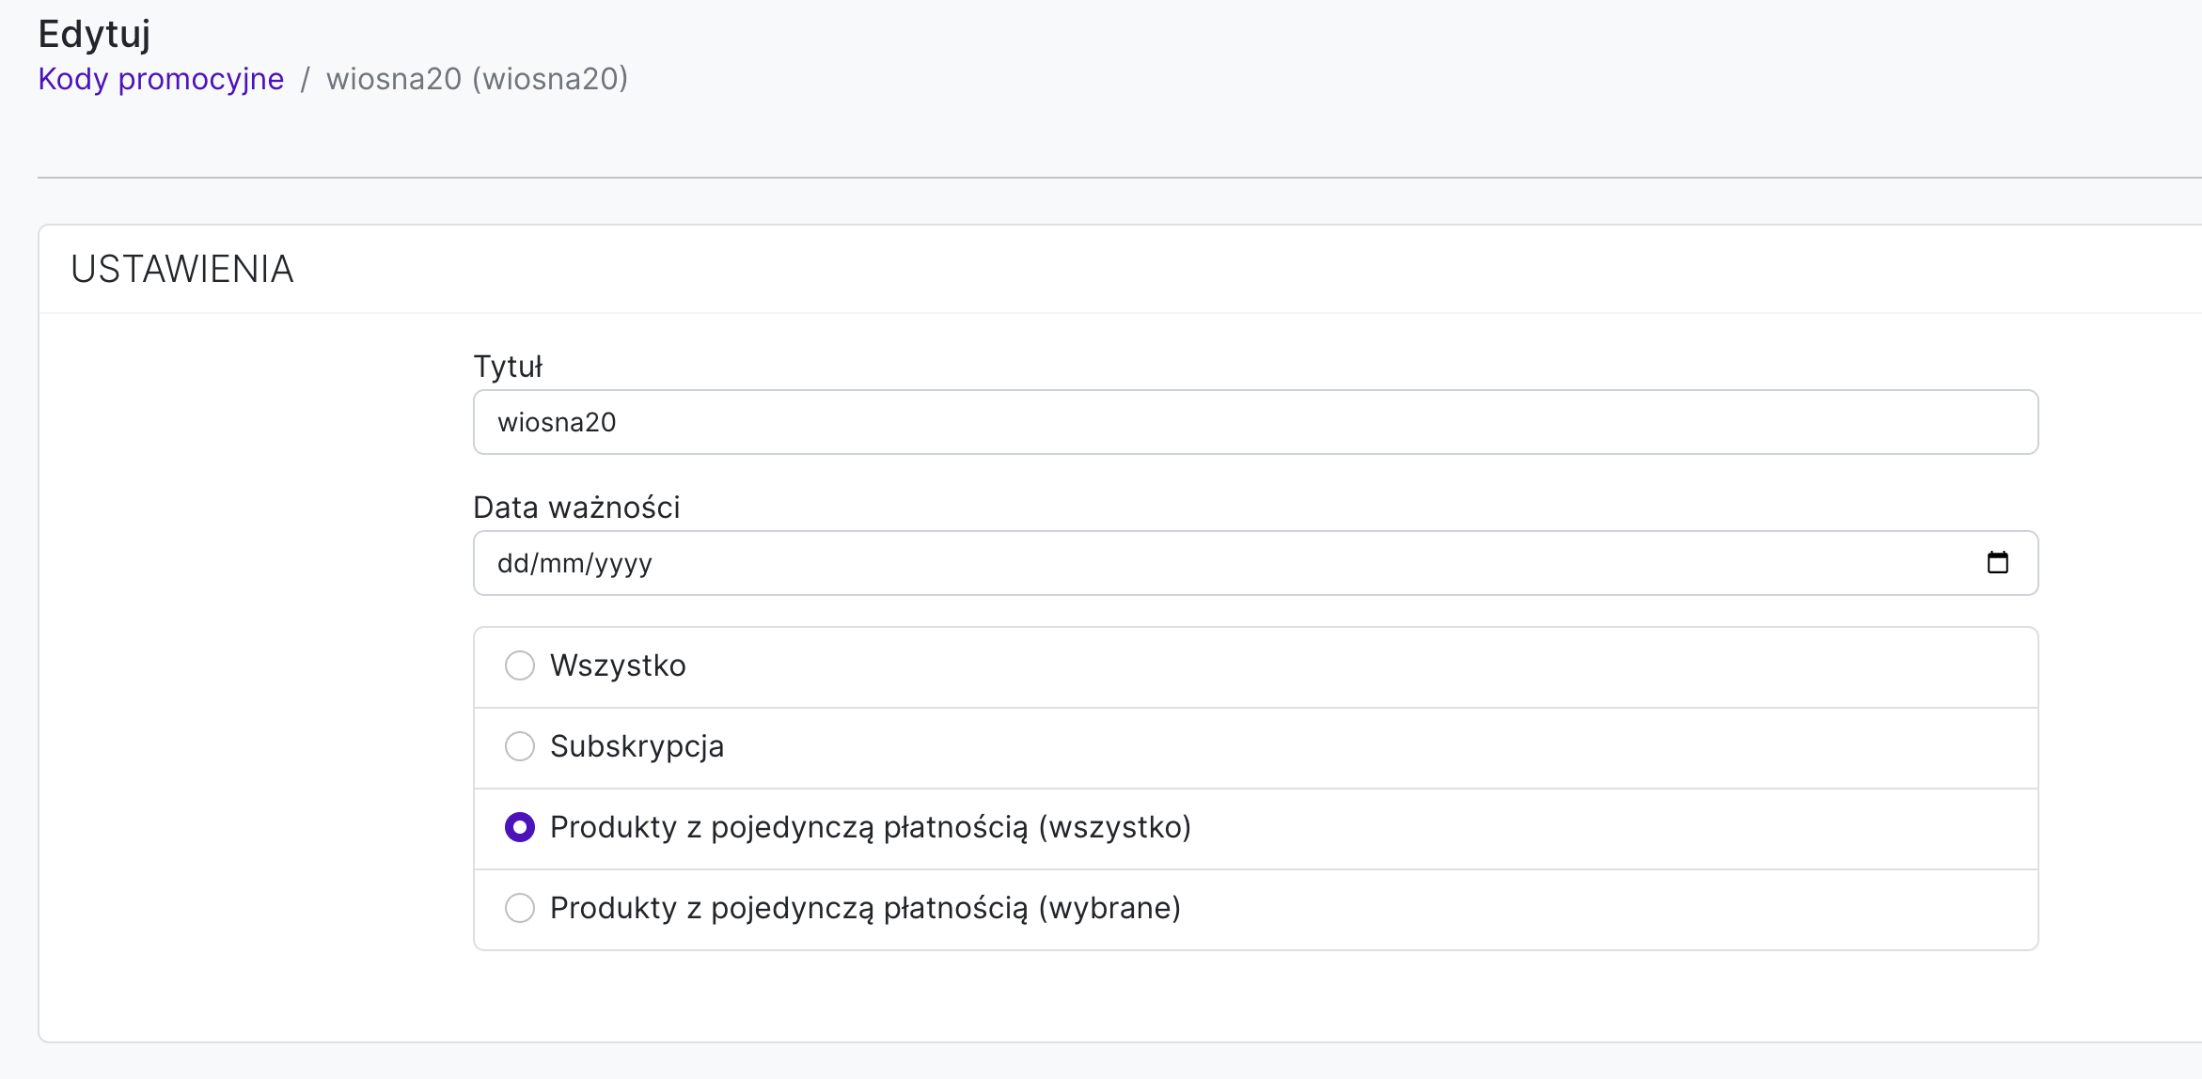Image resolution: width=2202 pixels, height=1079 pixels.
Task: Click the Edytuj page heading
Action: 94,34
